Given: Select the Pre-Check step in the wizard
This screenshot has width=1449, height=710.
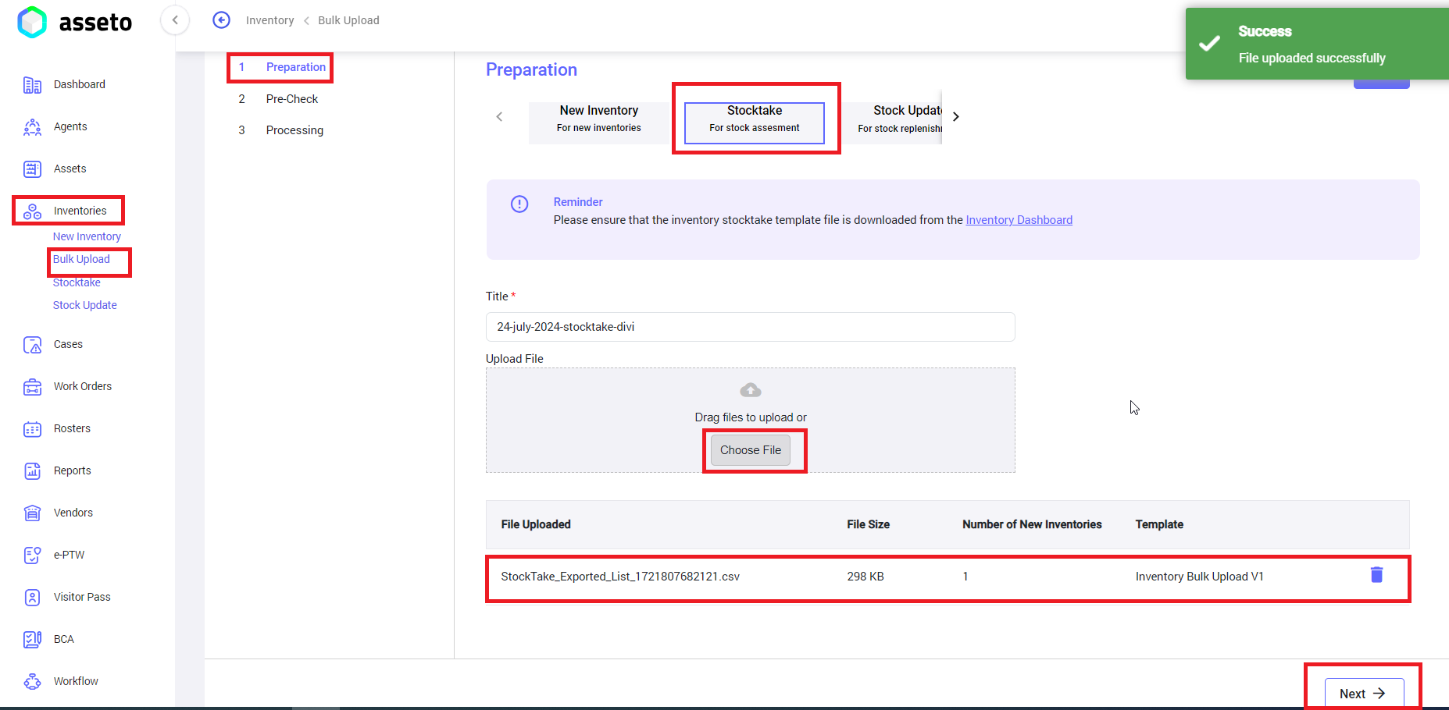Looking at the screenshot, I should [x=291, y=99].
